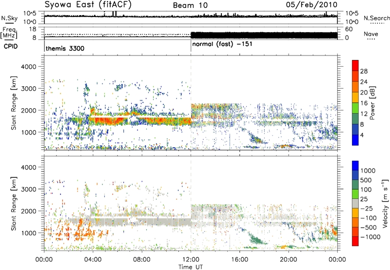Screen dimensions: 390x270
Task: Click the power panel 'Slant Range [km]' label
Action: click(14, 103)
